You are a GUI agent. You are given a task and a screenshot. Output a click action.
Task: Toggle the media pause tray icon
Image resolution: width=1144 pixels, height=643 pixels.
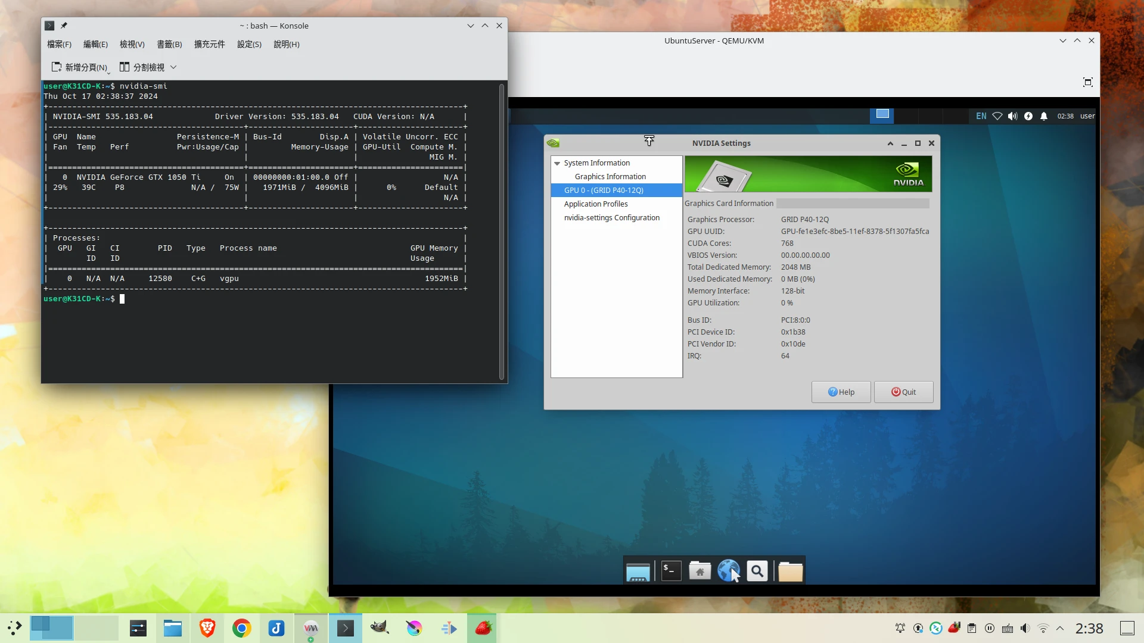click(x=990, y=628)
